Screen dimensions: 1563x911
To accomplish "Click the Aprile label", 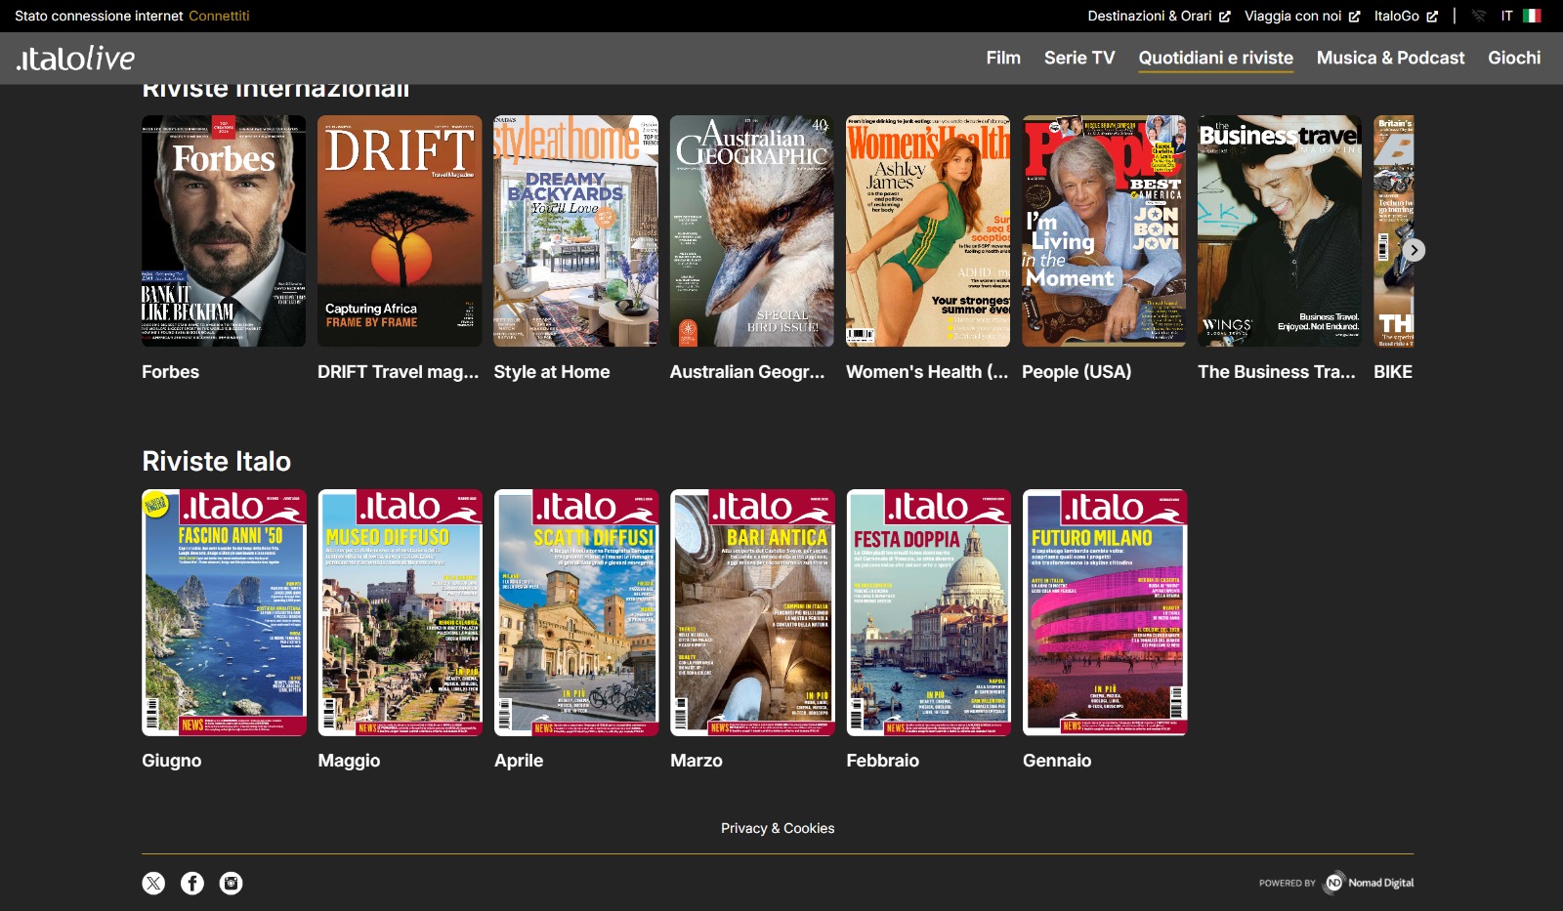I will coord(519,761).
